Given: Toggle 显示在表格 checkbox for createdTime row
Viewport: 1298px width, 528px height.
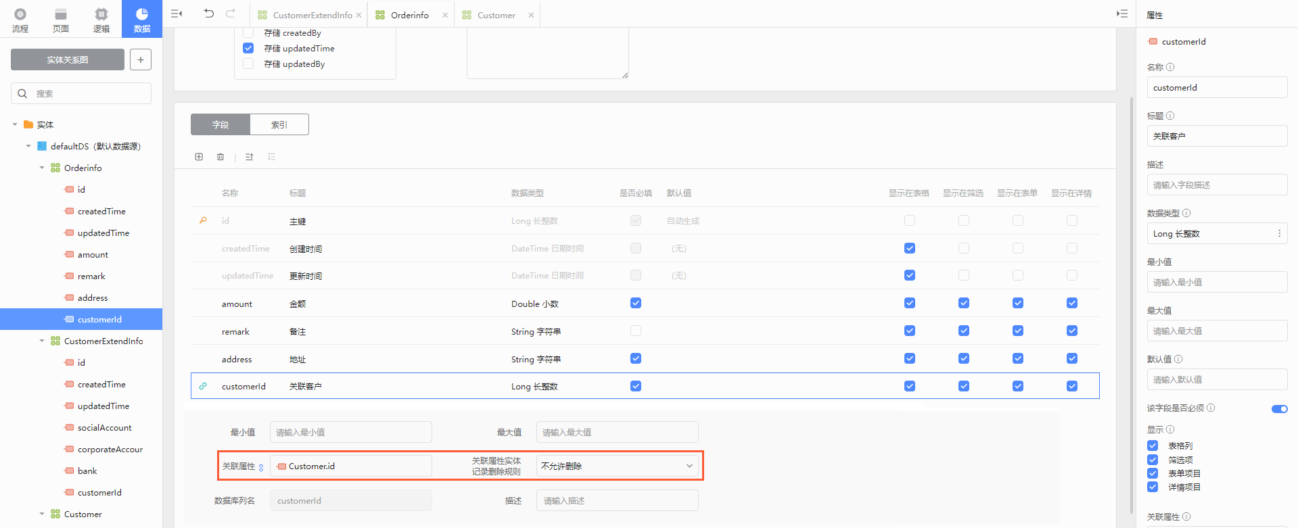Looking at the screenshot, I should (910, 248).
